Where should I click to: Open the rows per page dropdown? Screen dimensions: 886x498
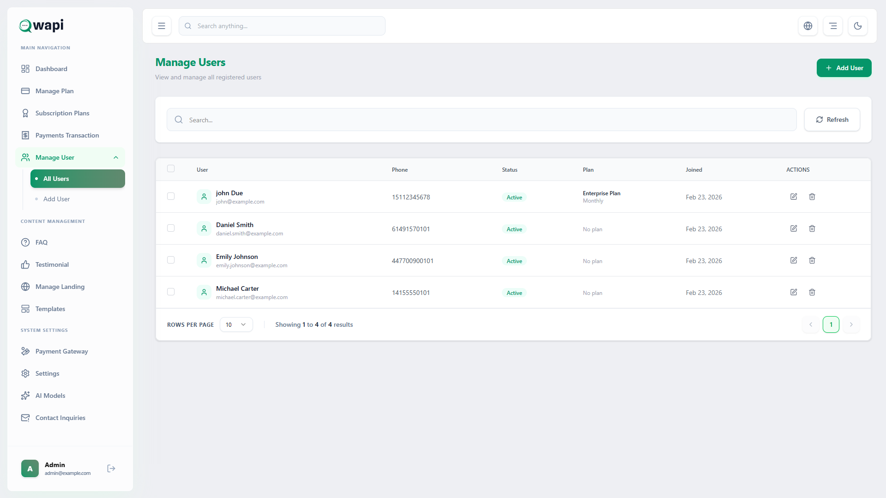236,324
